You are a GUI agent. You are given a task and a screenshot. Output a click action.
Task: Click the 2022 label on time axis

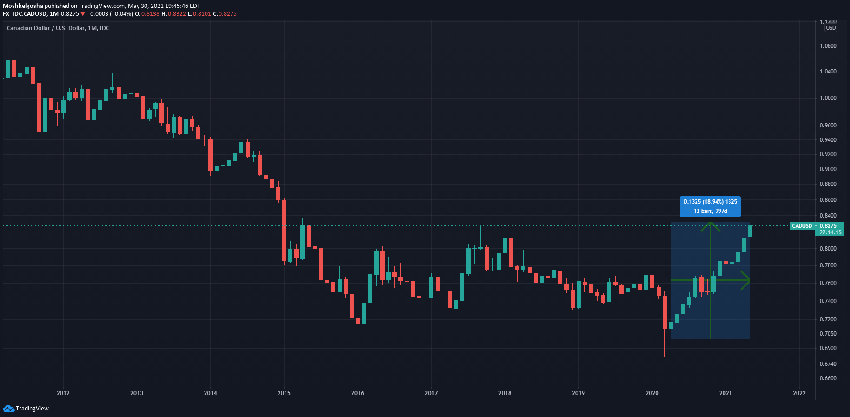[799, 393]
